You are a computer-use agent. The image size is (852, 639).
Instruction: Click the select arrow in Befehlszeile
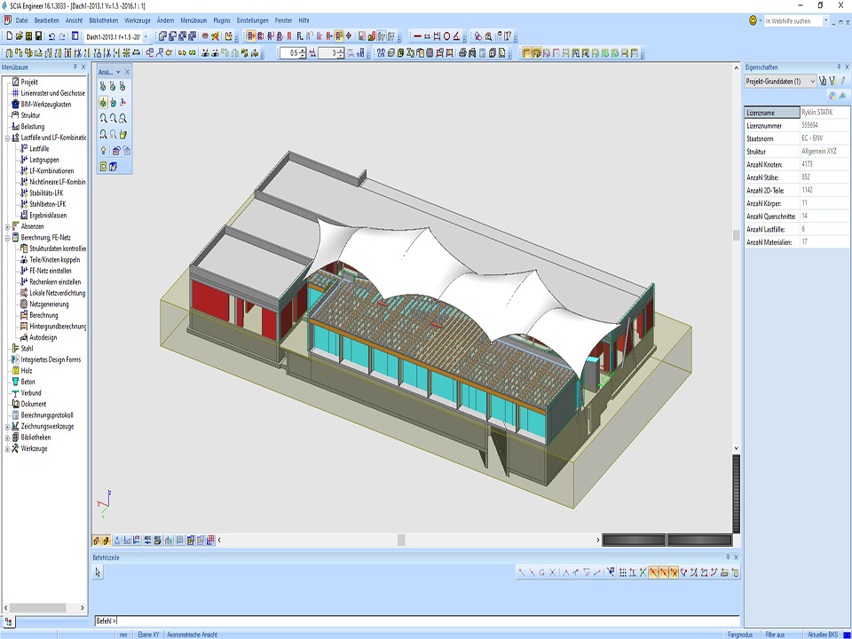point(99,572)
